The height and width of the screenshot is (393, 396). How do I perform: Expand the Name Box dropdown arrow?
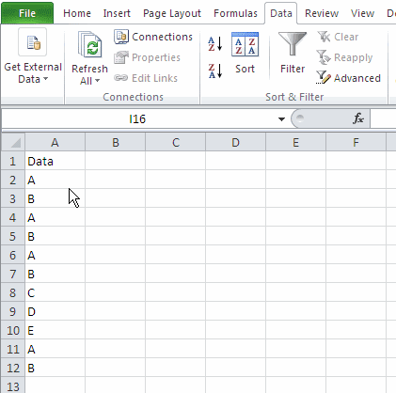(x=281, y=119)
